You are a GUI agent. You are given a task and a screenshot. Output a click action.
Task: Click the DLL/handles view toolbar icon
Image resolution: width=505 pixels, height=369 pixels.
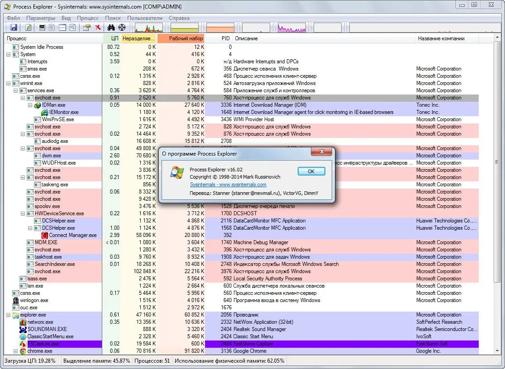pyautogui.click(x=73, y=28)
